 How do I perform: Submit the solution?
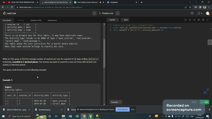pos(204,102)
